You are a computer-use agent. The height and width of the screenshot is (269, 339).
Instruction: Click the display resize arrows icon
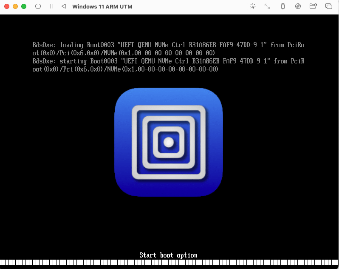pos(267,6)
